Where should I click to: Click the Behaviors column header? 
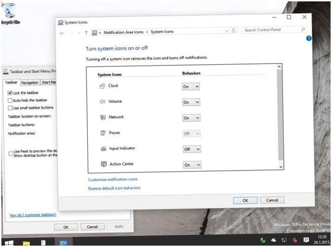pos(192,73)
